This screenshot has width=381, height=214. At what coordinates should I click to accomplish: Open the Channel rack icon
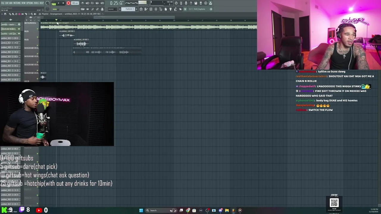[151, 9]
